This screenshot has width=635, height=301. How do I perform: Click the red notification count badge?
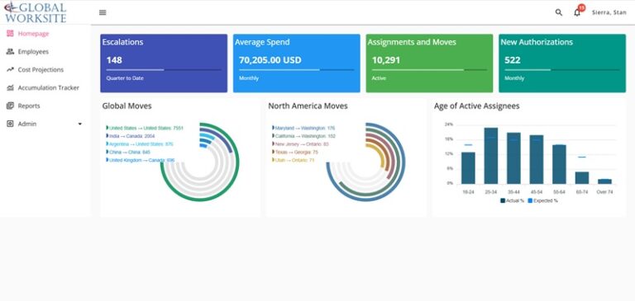coord(581,7)
